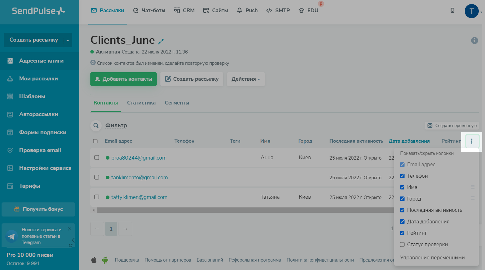Click the mobile device icon in header

452,10
